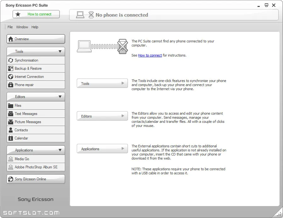Click the Phone repair first-aid icon
The width and height of the screenshot is (283, 218).
tap(11, 85)
